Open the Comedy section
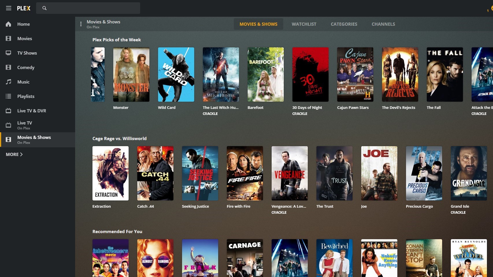 [9, 67]
